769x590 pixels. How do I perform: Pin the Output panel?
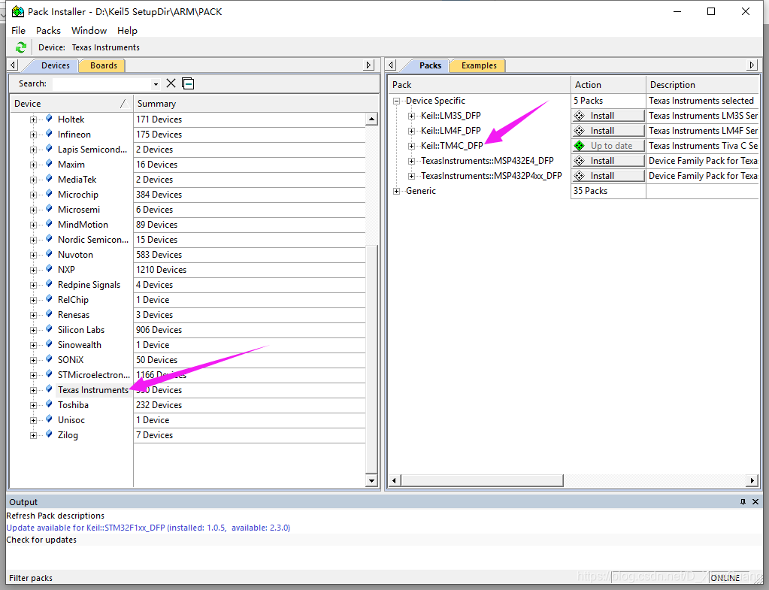[x=743, y=502]
